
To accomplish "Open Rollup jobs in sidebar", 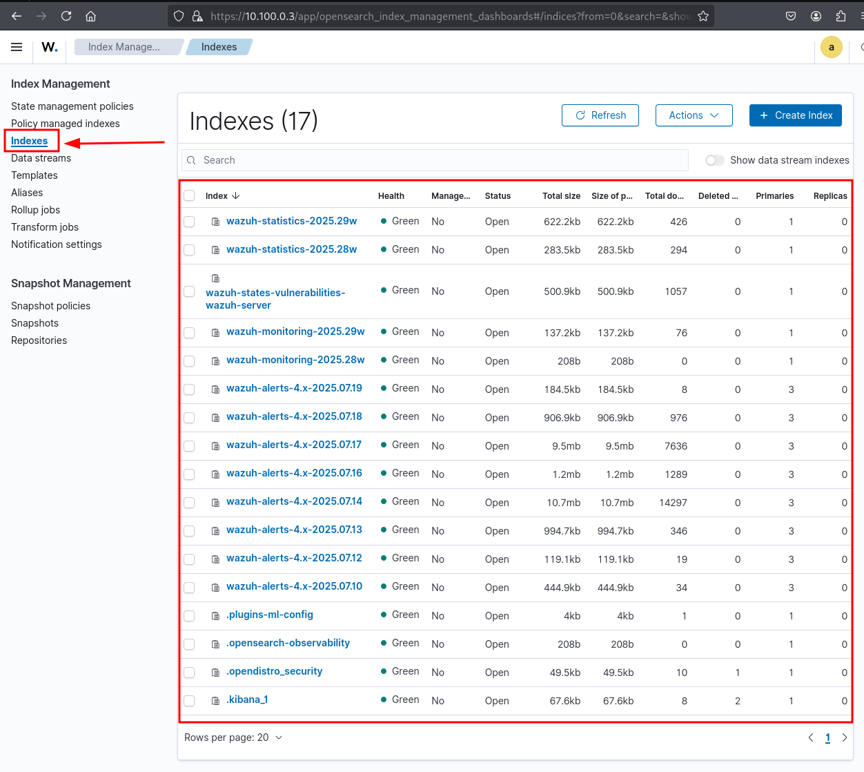I will click(x=35, y=210).
